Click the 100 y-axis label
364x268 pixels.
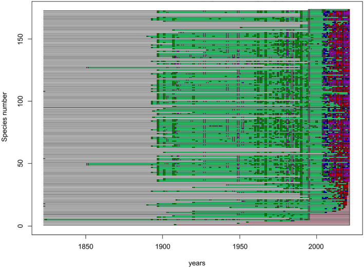20,101
